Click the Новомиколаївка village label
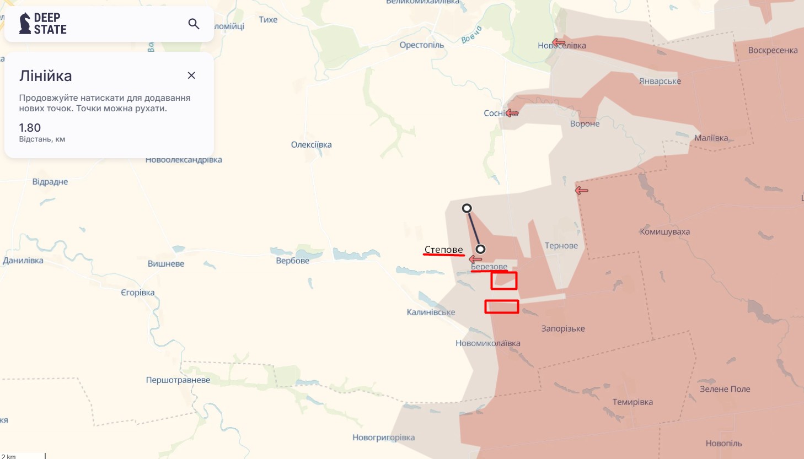Viewport: 804px width, 459px height. click(x=488, y=343)
